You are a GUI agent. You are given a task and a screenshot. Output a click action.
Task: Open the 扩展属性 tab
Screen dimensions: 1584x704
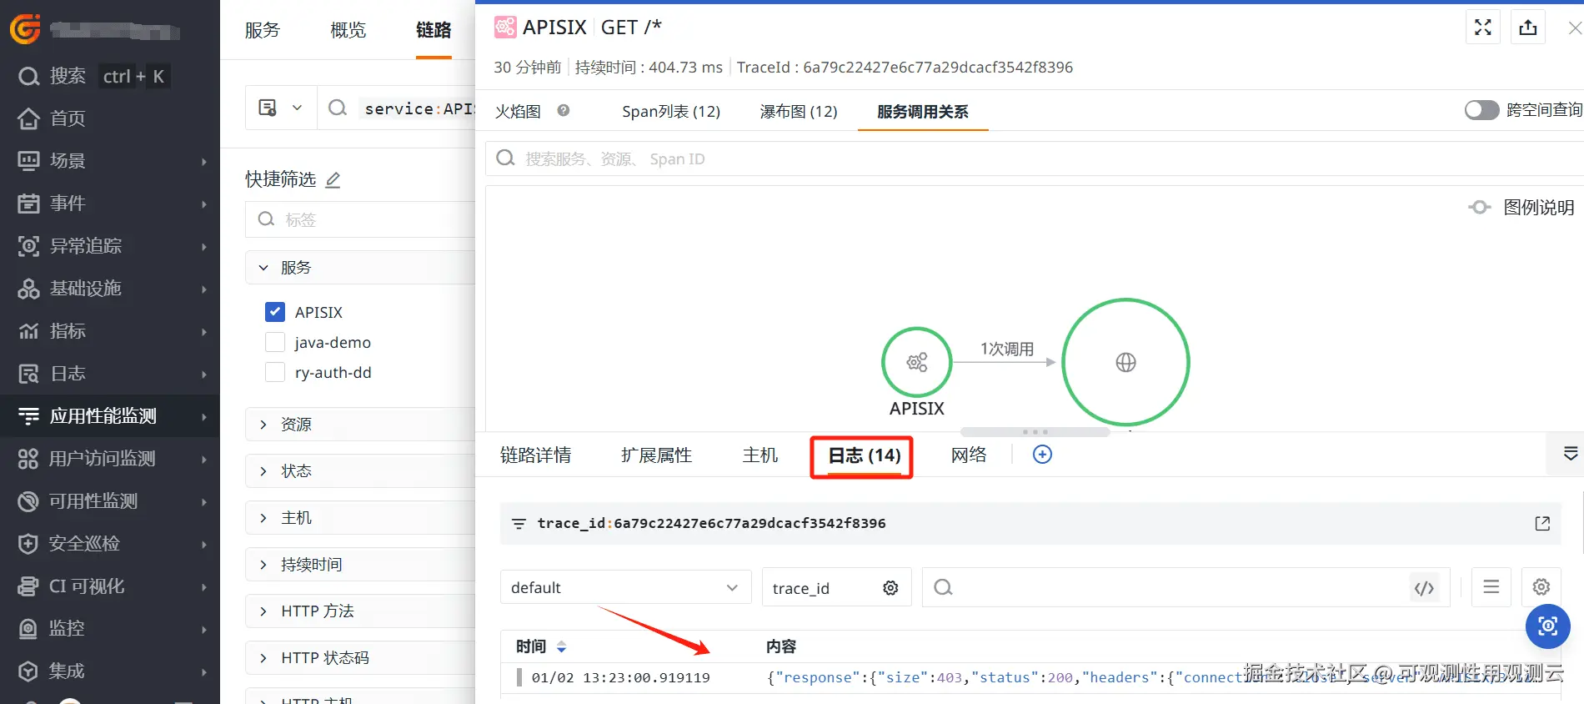click(657, 455)
